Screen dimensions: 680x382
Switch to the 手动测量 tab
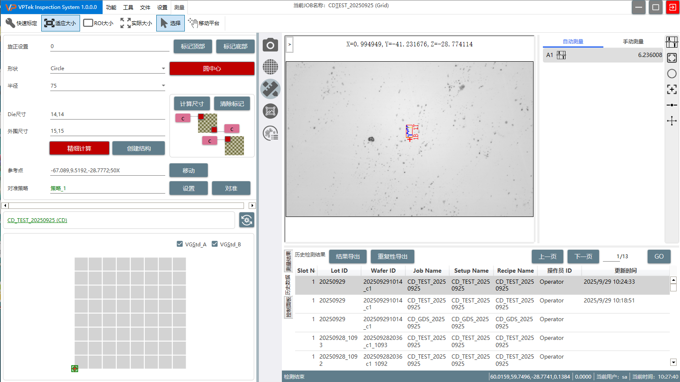point(633,41)
